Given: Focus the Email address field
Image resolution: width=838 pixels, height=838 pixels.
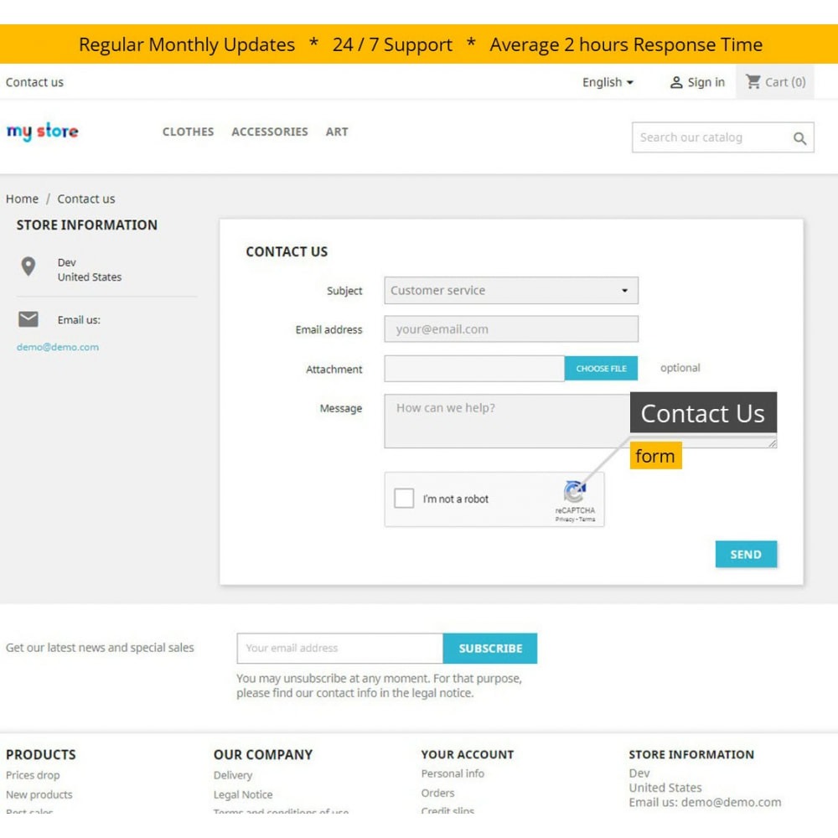Looking at the screenshot, I should 511,328.
